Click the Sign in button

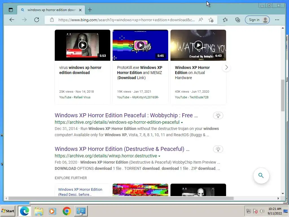pyautogui.click(x=257, y=20)
